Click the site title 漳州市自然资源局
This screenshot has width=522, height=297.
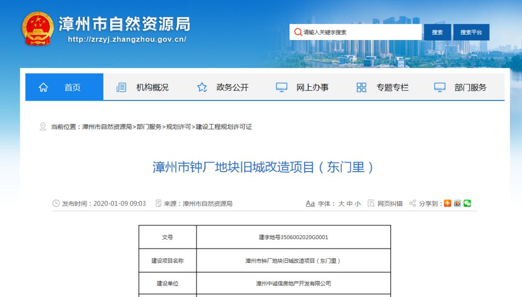(125, 24)
